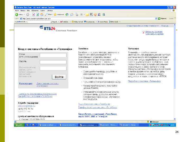Click the Print toolbar icon
190x142 pixels.
pyautogui.click(x=77, y=15)
